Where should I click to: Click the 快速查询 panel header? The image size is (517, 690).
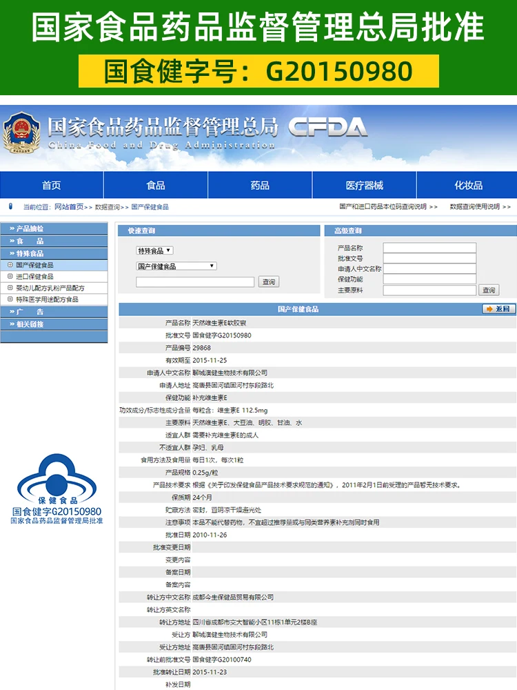[x=219, y=230]
